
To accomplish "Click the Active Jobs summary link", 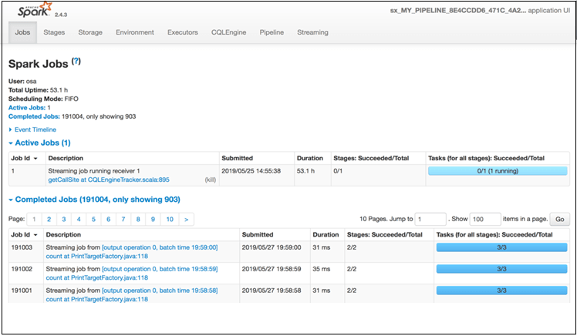I will 27,108.
